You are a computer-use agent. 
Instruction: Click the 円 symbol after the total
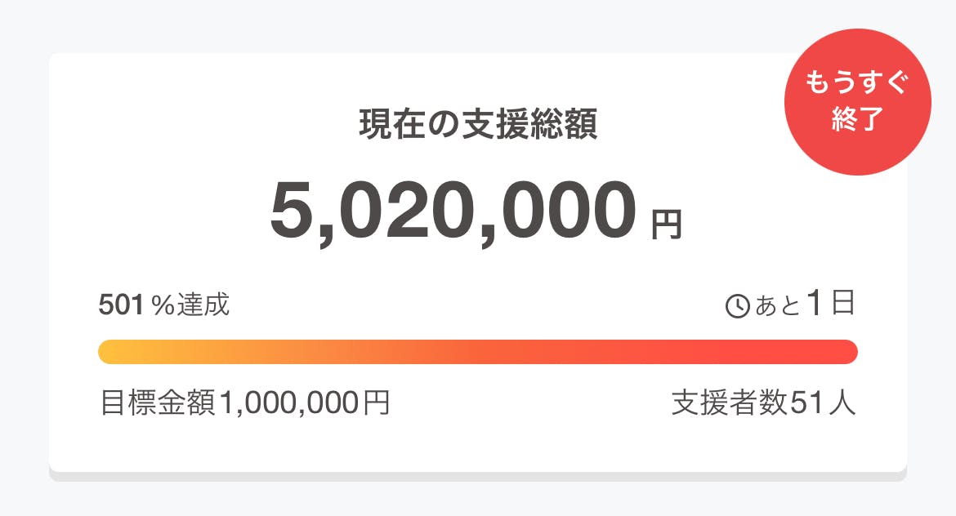666,225
